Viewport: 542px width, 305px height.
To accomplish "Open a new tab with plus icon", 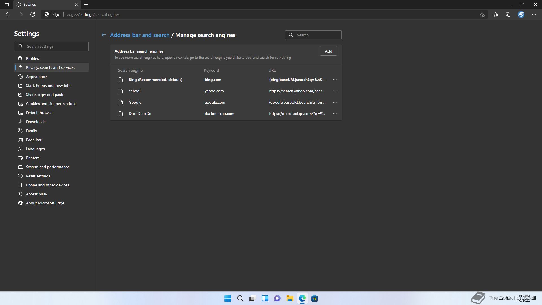I will (86, 5).
